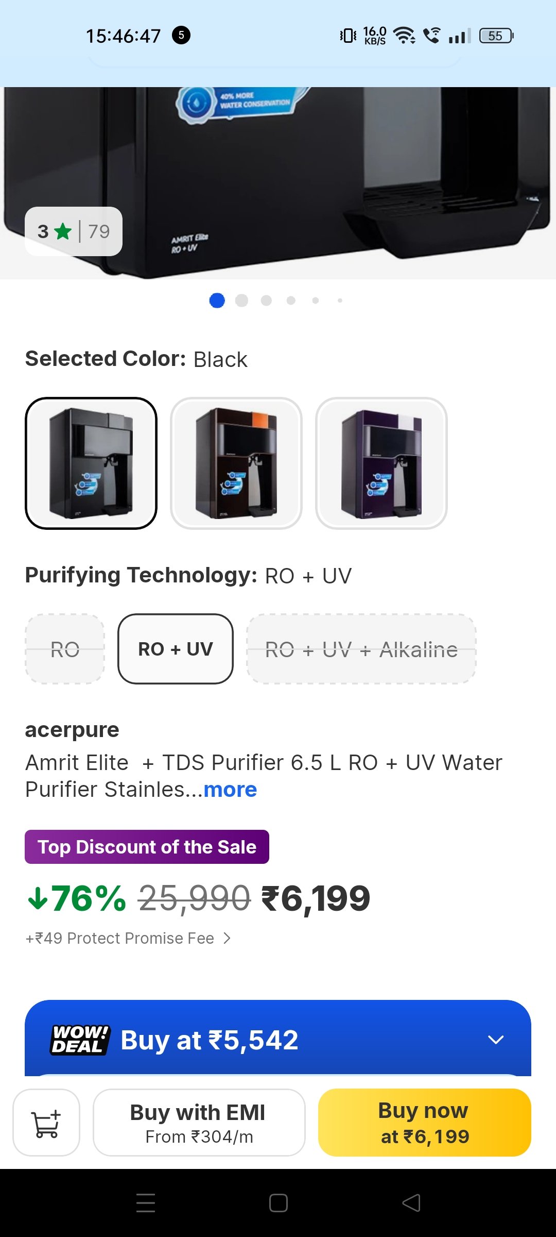Screen dimensions: 556x1237
Task: Tap Android back navigation icon
Action: (x=411, y=1203)
